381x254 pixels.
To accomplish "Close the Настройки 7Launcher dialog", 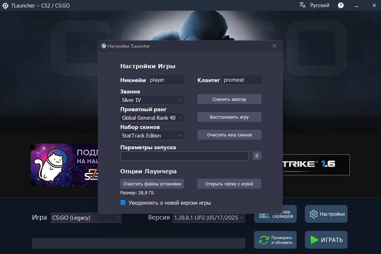I will tap(274, 46).
